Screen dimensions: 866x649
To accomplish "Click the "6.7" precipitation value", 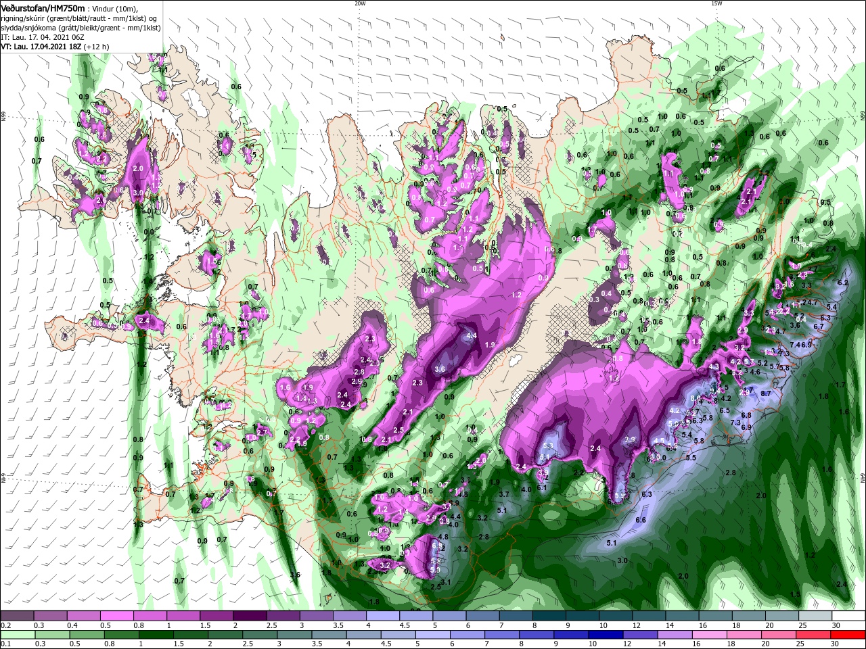I will [818, 327].
